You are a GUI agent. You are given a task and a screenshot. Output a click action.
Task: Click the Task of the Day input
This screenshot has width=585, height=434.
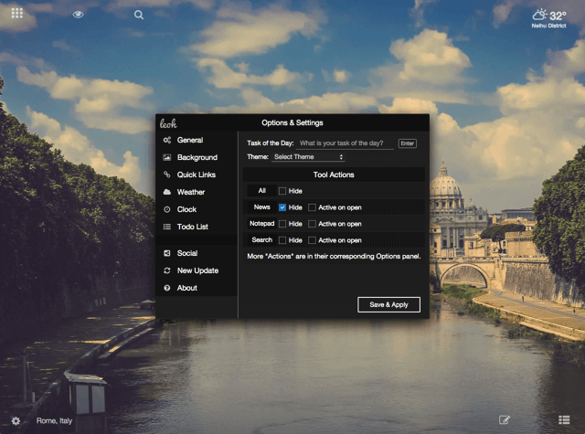point(346,143)
